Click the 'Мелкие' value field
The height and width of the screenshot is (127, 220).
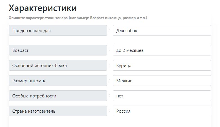point(162,81)
